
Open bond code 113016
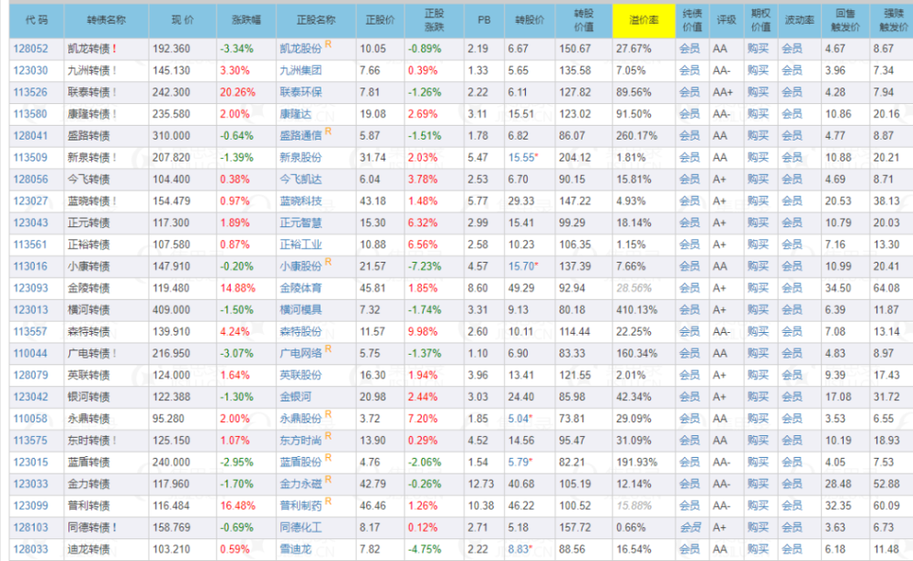point(31,266)
